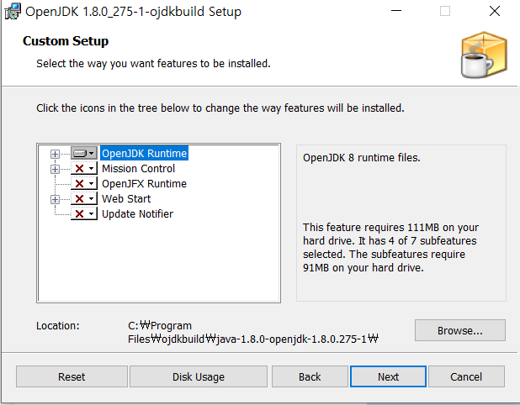The width and height of the screenshot is (520, 405).
Task: Click the Reset button
Action: tap(72, 376)
